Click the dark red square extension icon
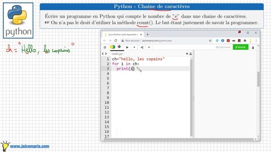The width and height of the screenshot is (271, 152). 239,41
